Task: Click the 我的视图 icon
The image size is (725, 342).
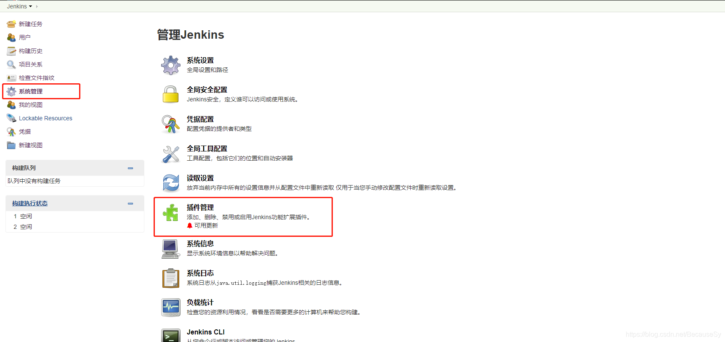Action: 11,105
